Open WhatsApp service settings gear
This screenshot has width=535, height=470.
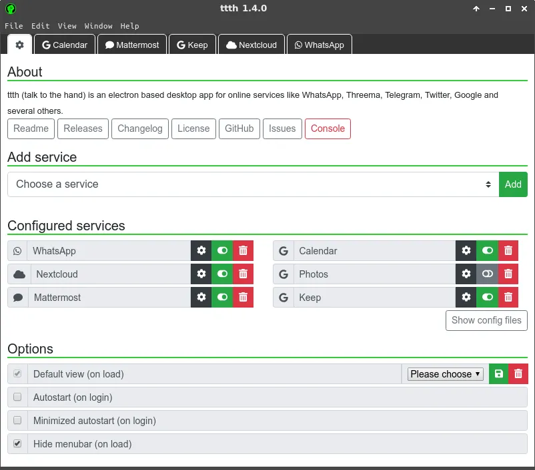pyautogui.click(x=201, y=251)
